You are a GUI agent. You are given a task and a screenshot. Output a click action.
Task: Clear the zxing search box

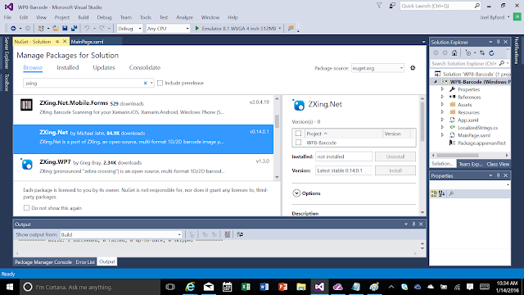146,83
